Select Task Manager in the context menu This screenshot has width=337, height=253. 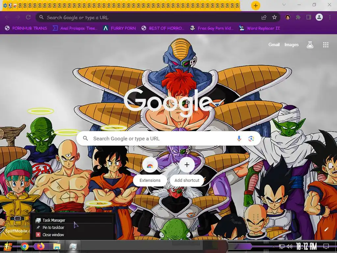tap(73, 220)
